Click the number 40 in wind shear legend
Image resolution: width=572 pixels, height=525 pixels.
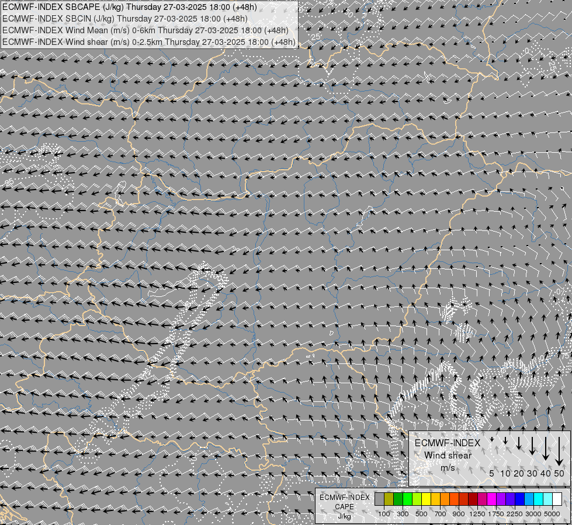pyautogui.click(x=546, y=473)
